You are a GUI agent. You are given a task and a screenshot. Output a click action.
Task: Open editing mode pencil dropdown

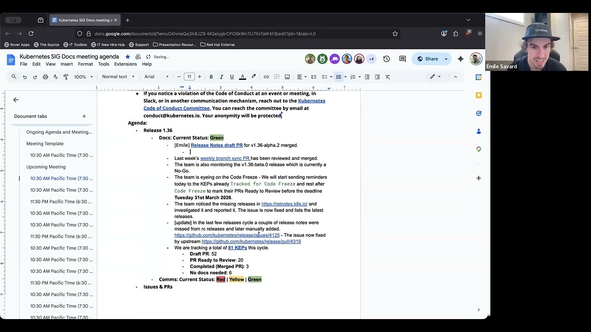pyautogui.click(x=435, y=77)
